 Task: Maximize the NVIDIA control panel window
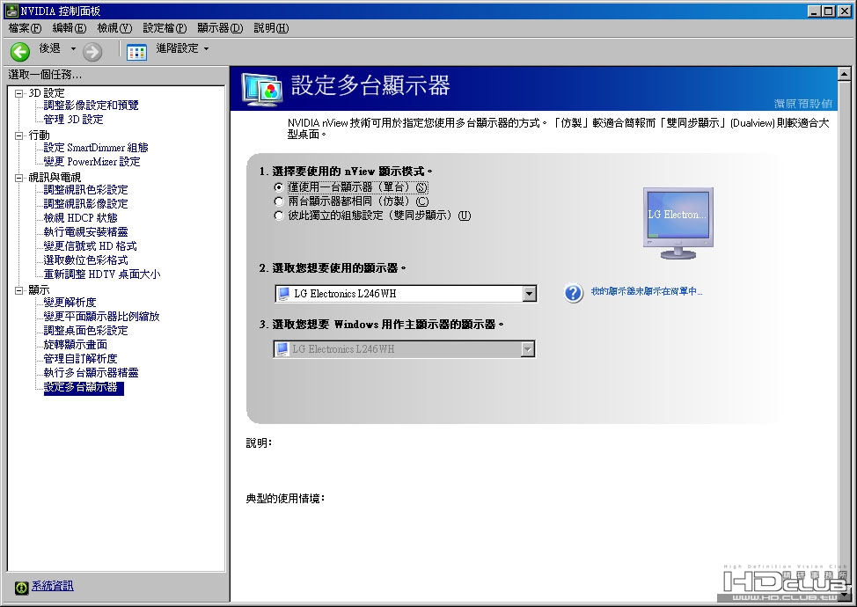(x=829, y=11)
